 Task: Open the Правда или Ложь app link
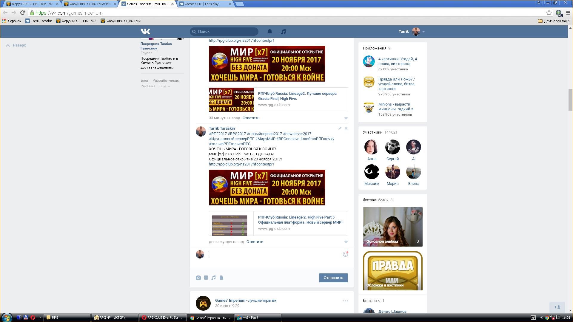(397, 84)
